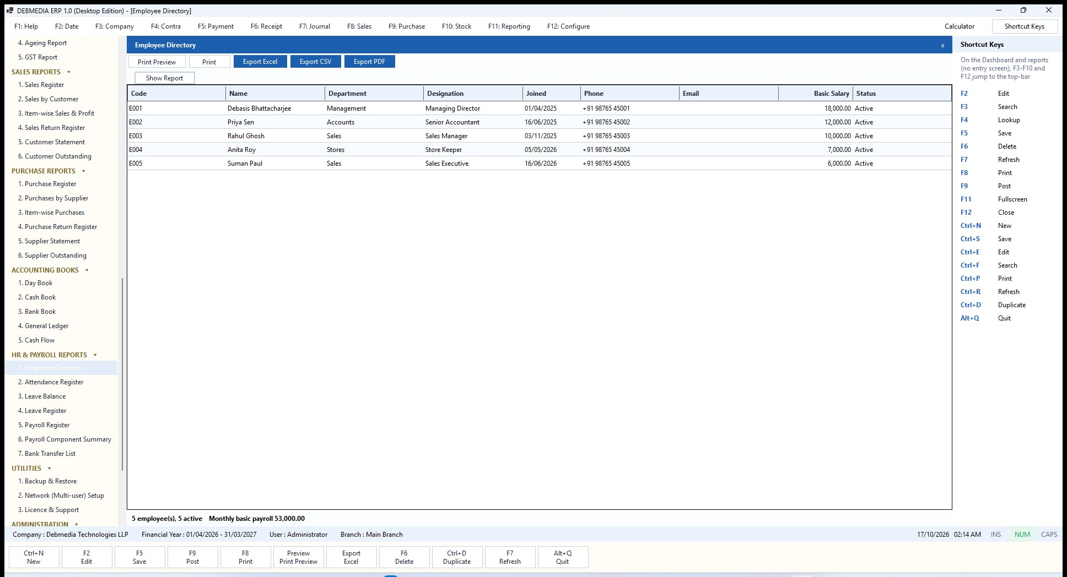Sort by the Basic Salary column header

tap(816, 94)
